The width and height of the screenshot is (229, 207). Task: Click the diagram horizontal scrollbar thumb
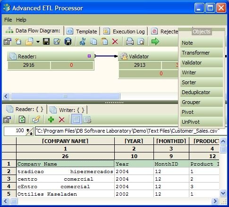click(x=65, y=96)
